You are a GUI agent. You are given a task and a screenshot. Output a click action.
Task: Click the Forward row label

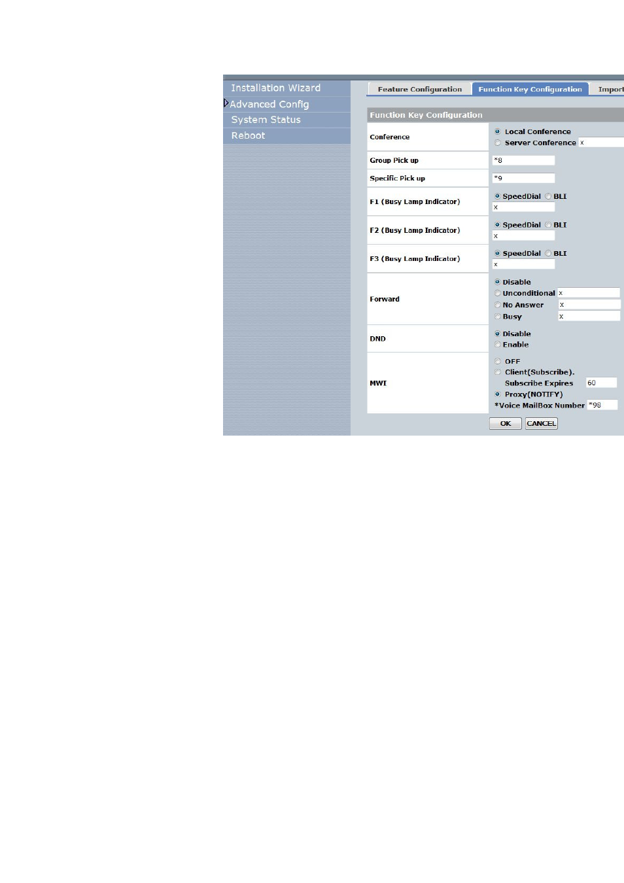point(385,300)
